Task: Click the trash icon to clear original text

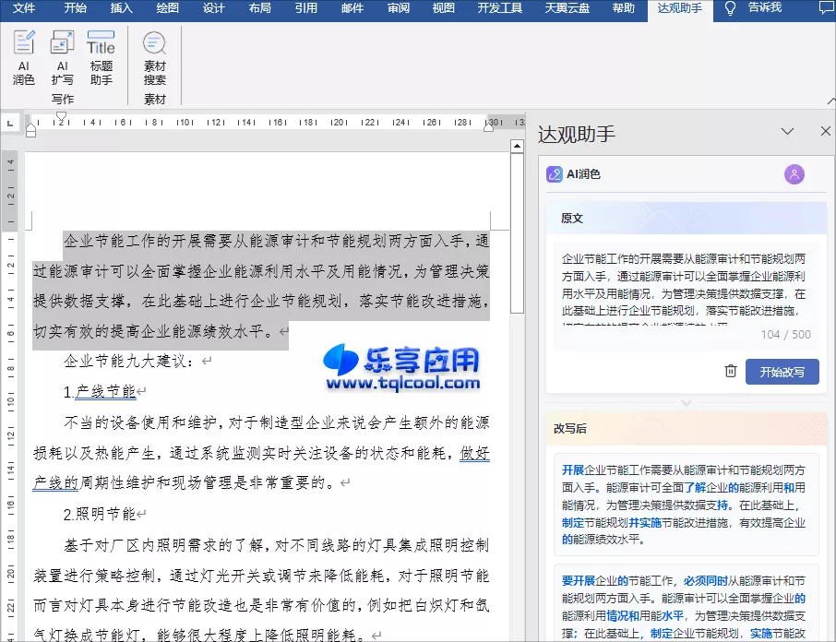Action: [728, 371]
